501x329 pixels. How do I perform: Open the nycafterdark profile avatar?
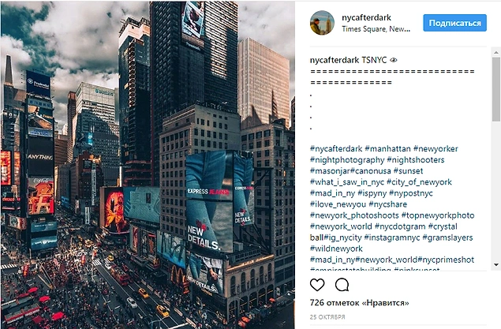[322, 23]
